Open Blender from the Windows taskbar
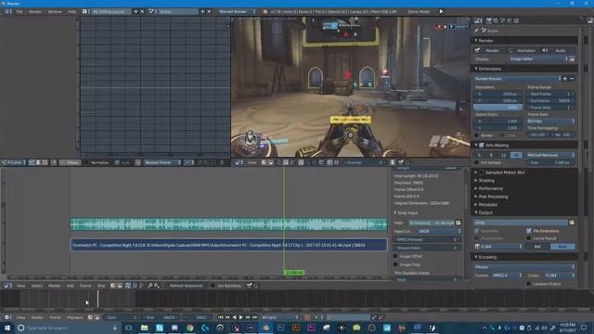594x334 pixels. click(x=265, y=328)
